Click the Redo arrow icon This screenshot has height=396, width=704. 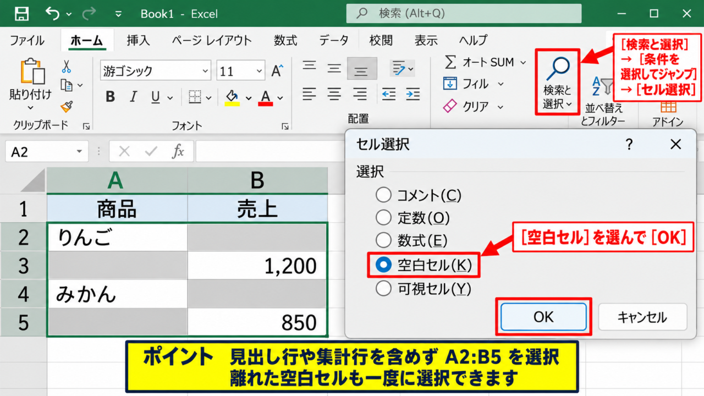[89, 14]
